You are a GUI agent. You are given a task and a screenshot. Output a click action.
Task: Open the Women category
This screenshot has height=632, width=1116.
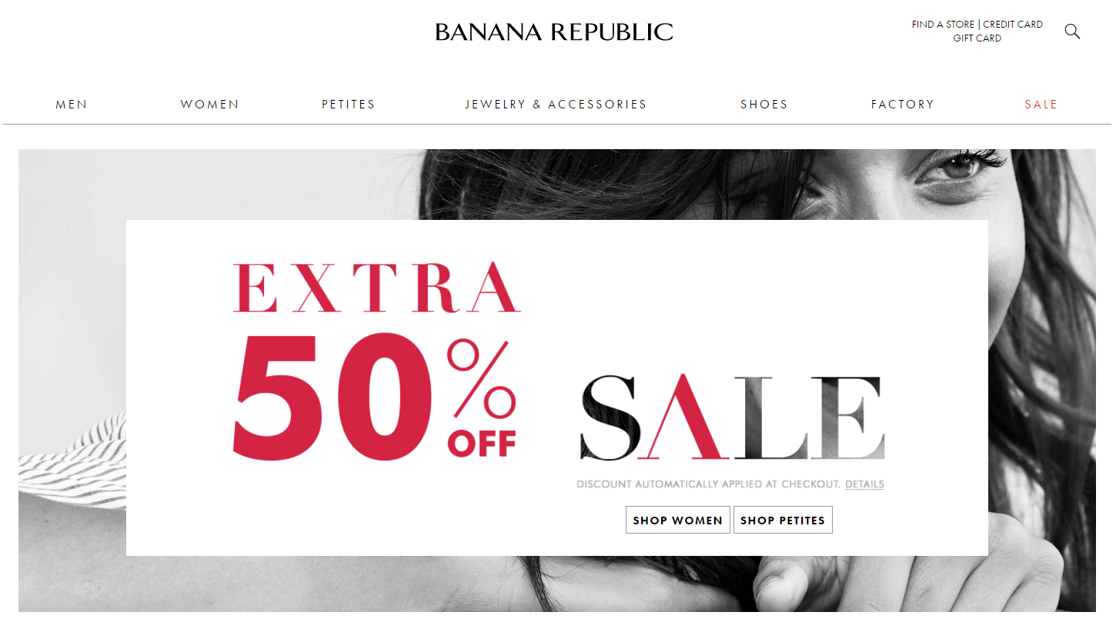[210, 105]
